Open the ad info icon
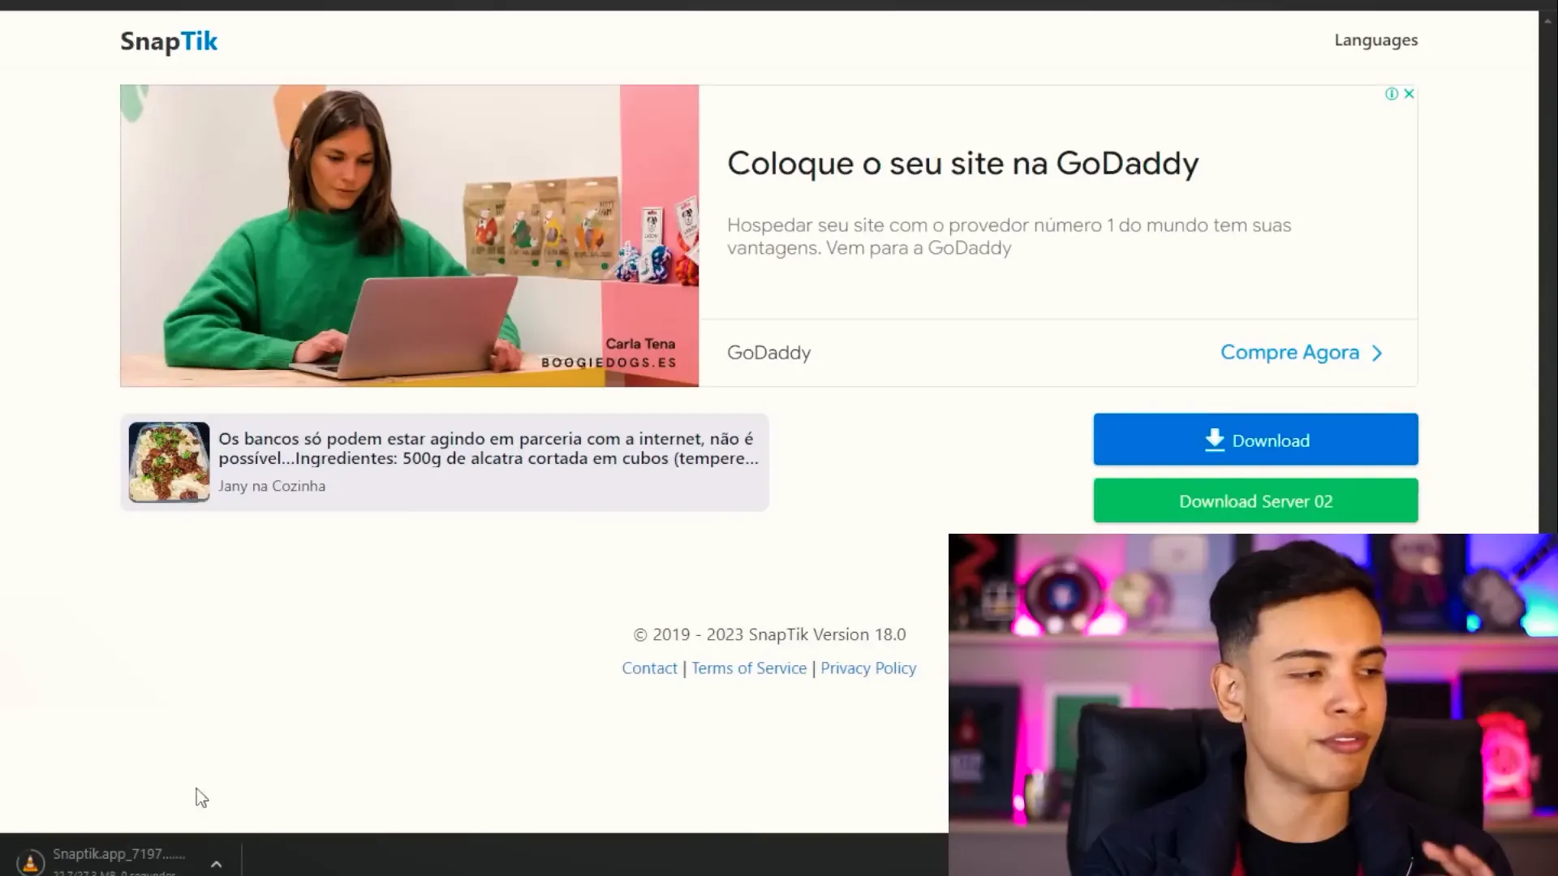1558x876 pixels. coord(1392,94)
